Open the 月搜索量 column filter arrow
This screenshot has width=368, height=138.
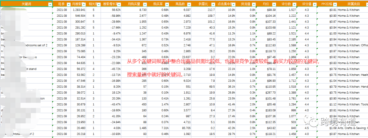84,4
